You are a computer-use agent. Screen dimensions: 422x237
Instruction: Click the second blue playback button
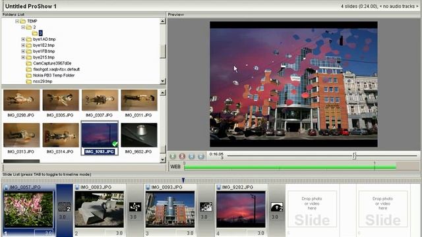coord(200,156)
